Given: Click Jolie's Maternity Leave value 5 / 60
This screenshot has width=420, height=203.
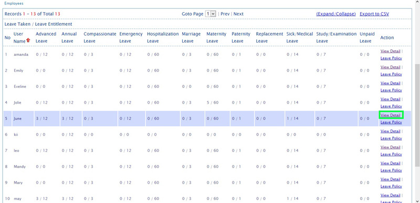Looking at the screenshot, I should point(213,103).
